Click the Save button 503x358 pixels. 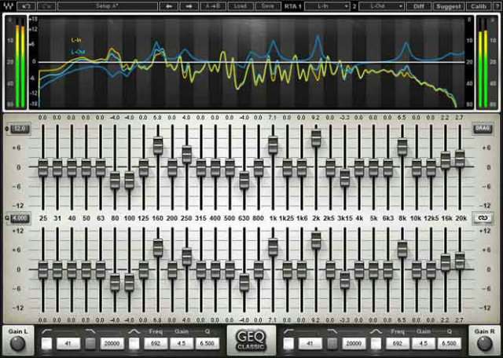tap(267, 6)
